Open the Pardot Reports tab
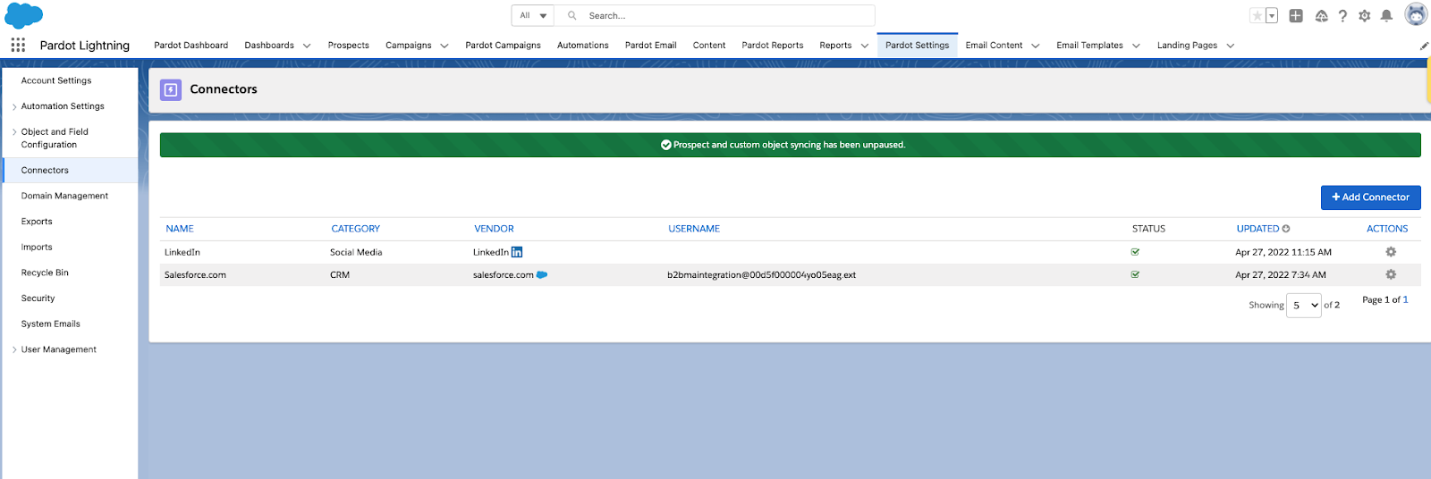Viewport: 1431px width, 479px height. pos(773,46)
